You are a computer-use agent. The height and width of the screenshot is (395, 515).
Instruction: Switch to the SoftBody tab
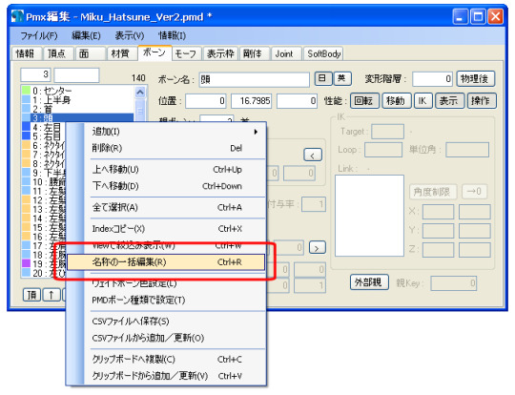click(x=323, y=53)
